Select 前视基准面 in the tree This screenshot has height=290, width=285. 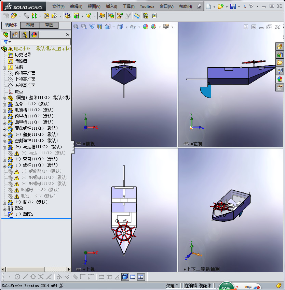click(x=25, y=73)
